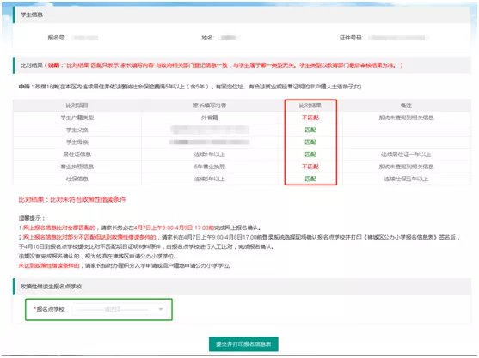Click the 学生户籍类型 row label
This screenshot has height=358, width=479.
[77, 118]
